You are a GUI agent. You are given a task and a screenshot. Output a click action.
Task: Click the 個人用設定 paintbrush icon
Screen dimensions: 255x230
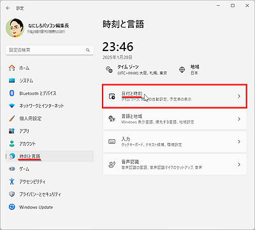[12, 118]
